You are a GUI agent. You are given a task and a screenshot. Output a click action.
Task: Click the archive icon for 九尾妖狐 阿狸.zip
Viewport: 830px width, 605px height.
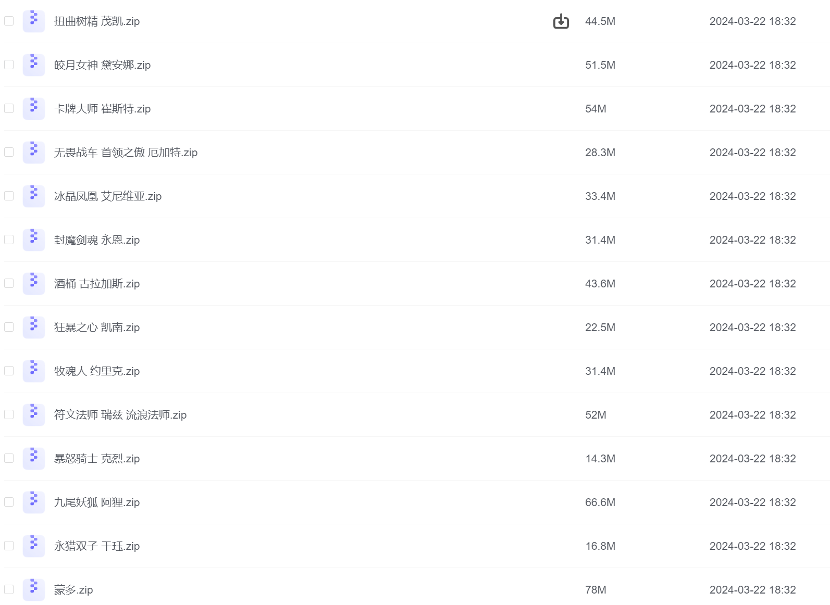(34, 502)
